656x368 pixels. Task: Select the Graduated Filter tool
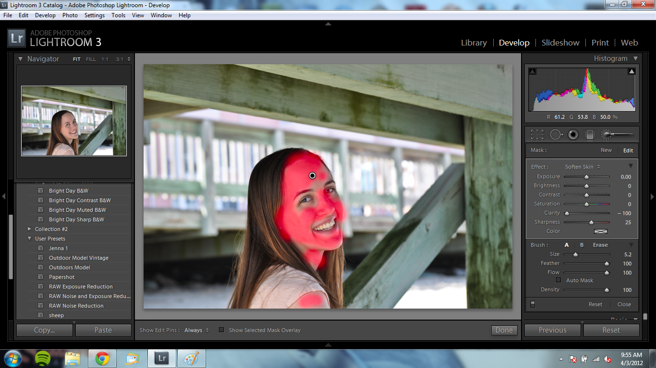(590, 135)
